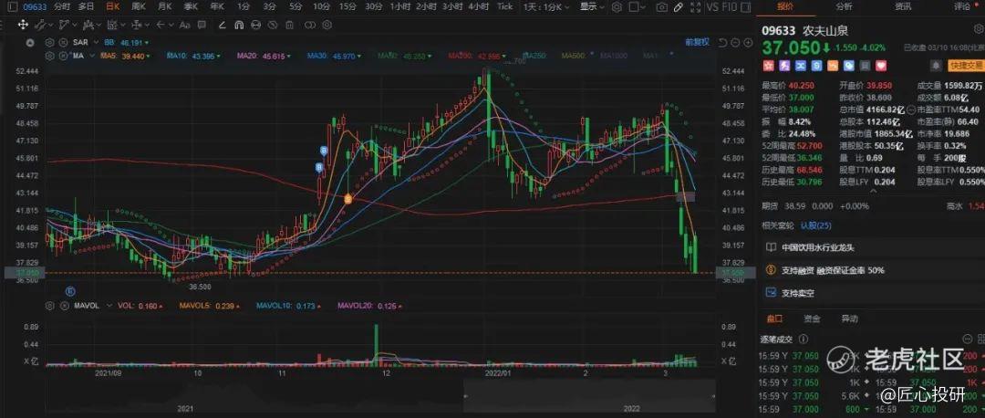
Task: Expand the layout square dropdown
Action: tap(638, 7)
